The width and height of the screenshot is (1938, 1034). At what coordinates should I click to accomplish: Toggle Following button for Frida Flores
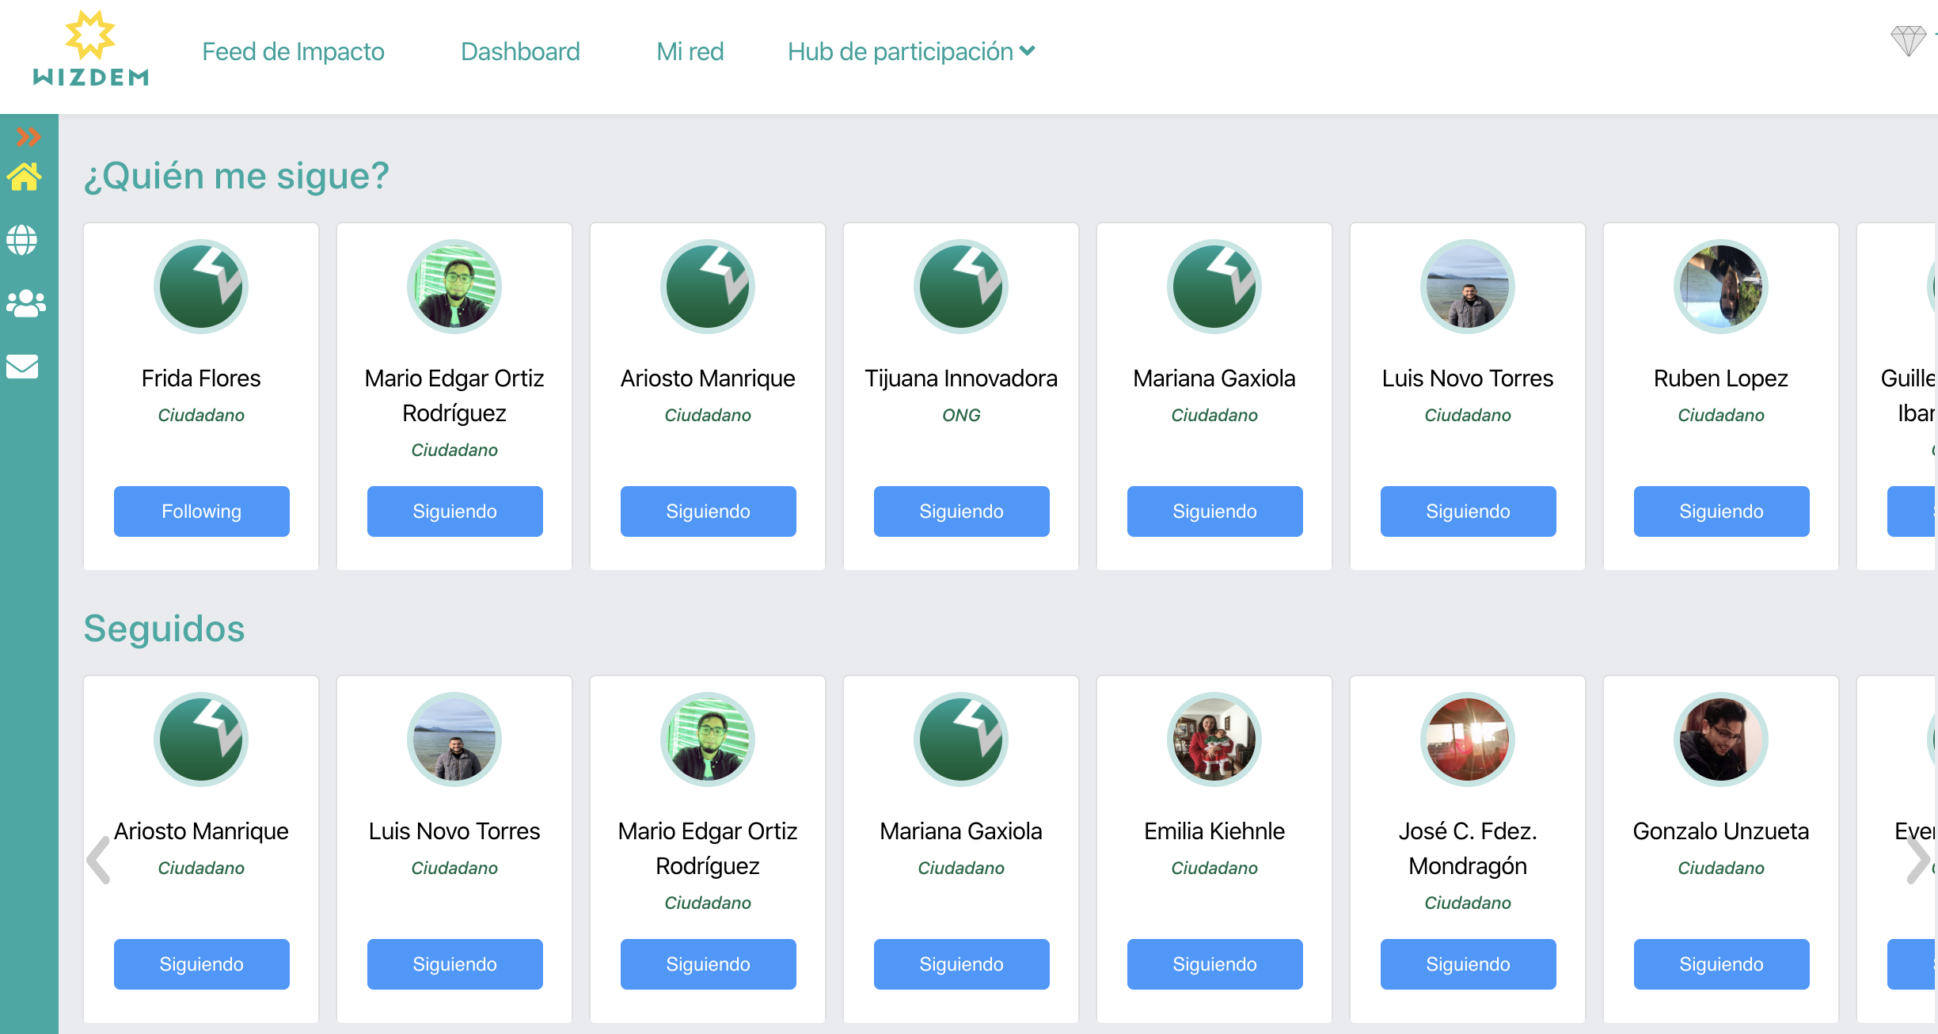(201, 511)
